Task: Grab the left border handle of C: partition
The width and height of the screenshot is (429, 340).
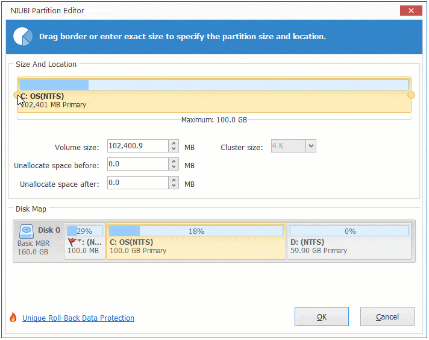Action: pyautogui.click(x=16, y=95)
